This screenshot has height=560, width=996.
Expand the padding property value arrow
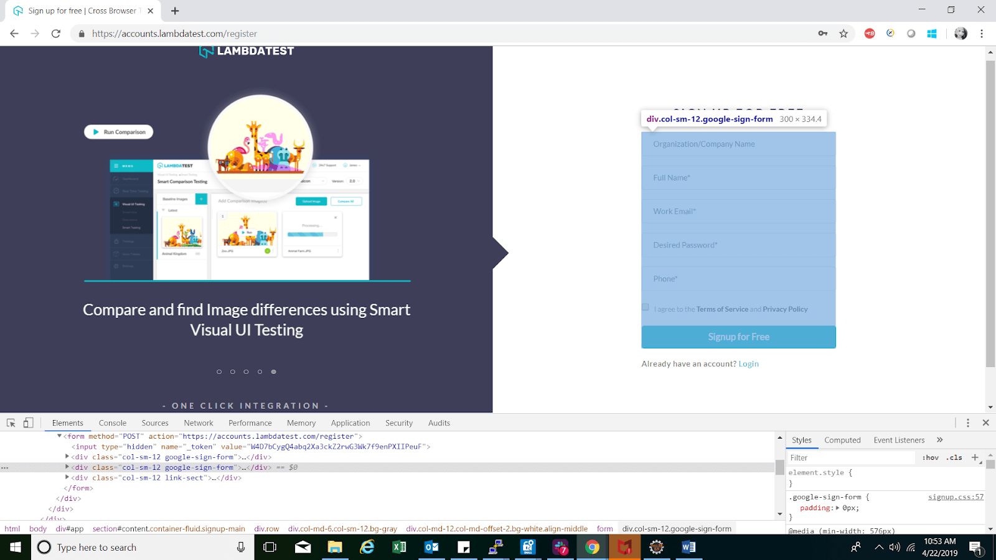click(838, 508)
